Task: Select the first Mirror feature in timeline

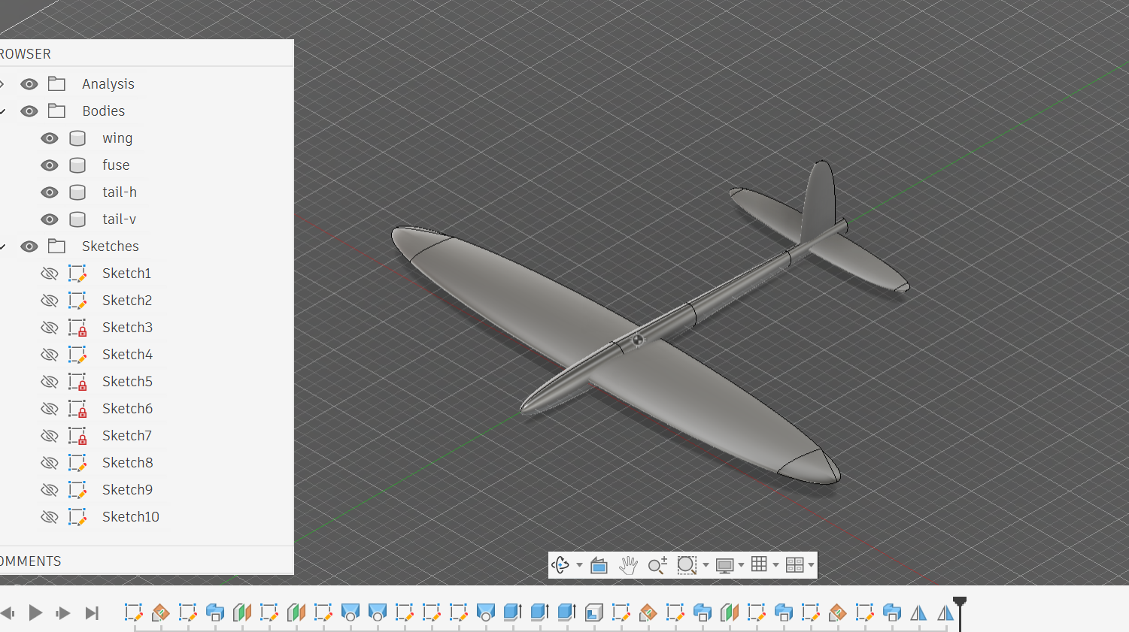Action: (919, 612)
